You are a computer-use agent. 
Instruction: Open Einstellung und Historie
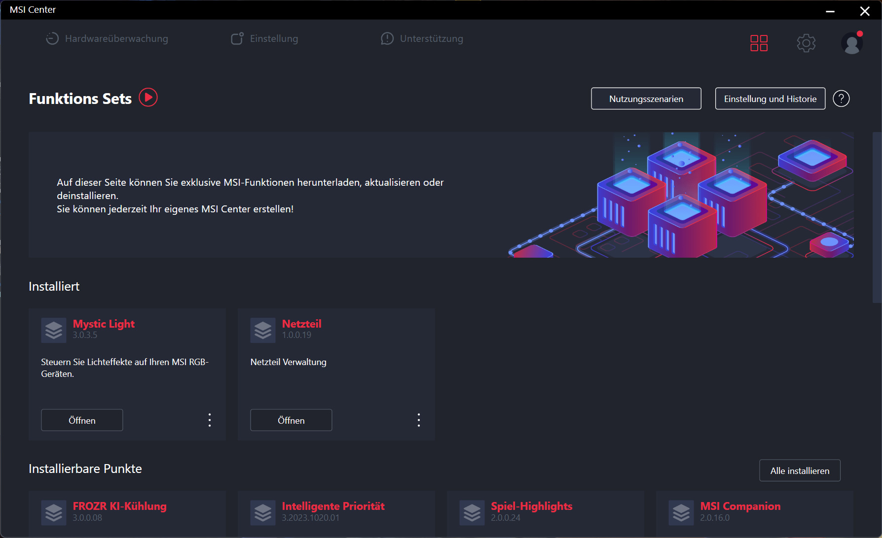click(x=770, y=99)
